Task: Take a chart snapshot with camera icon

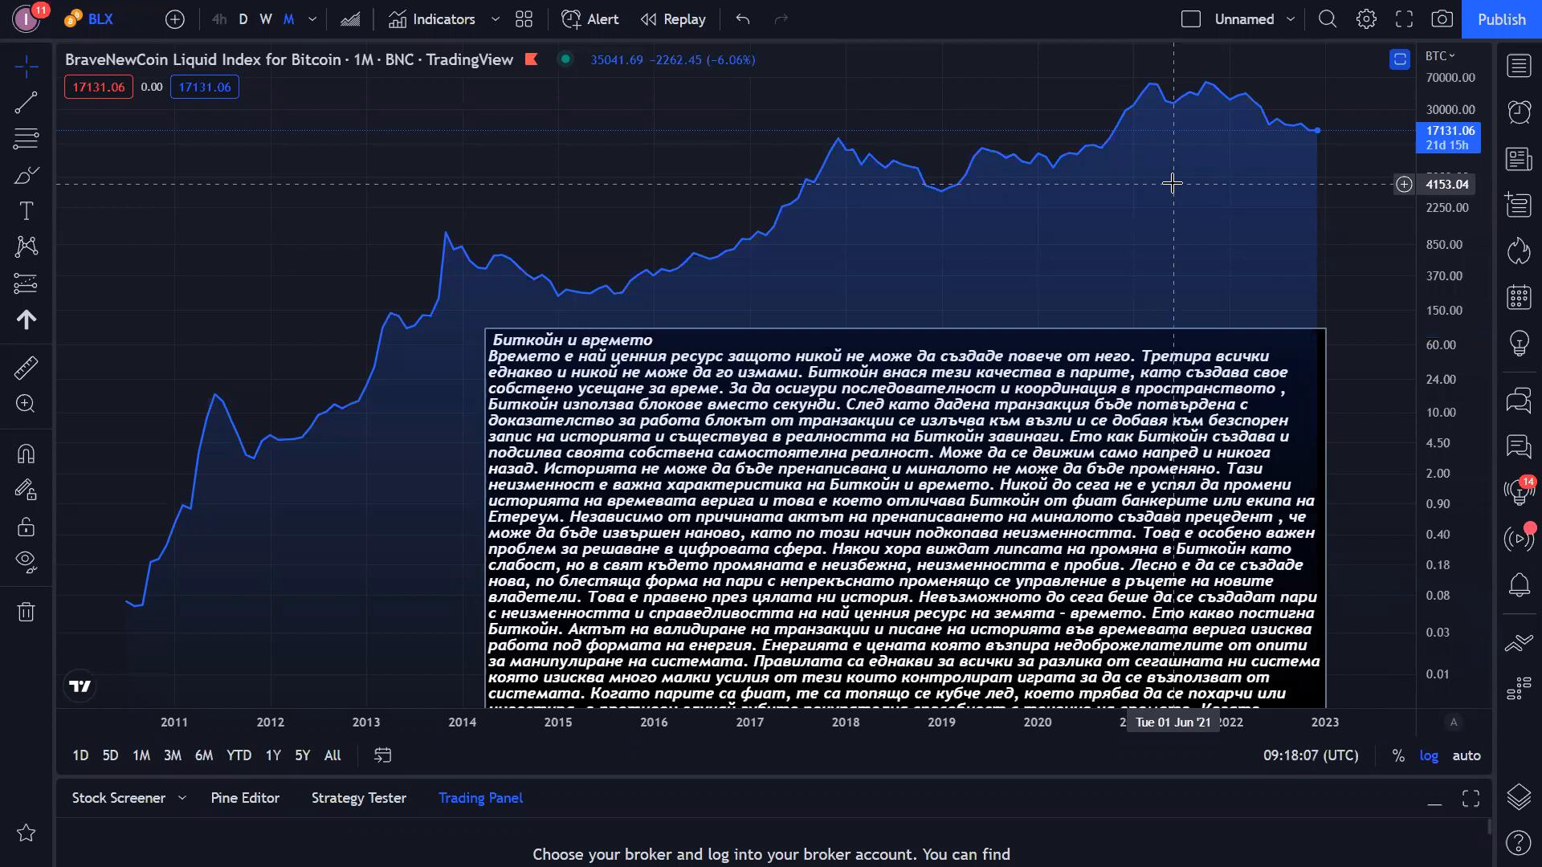Action: (x=1442, y=19)
